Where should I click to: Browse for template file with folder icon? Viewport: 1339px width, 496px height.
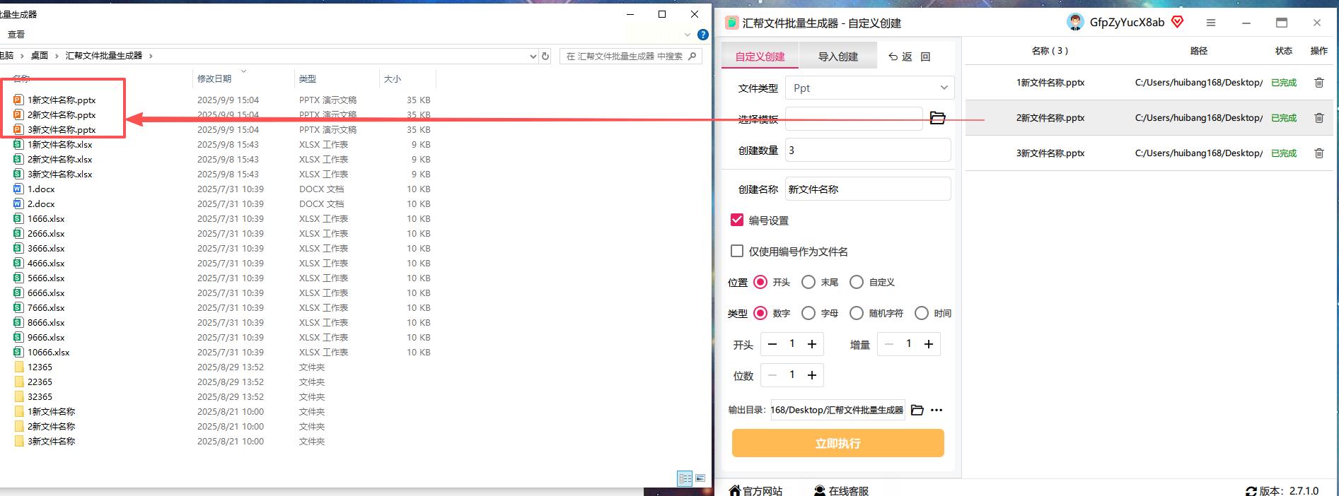pyautogui.click(x=937, y=118)
